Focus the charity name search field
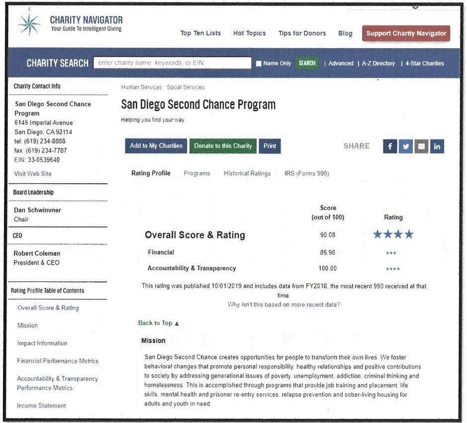Image resolution: width=467 pixels, height=423 pixels. click(172, 63)
